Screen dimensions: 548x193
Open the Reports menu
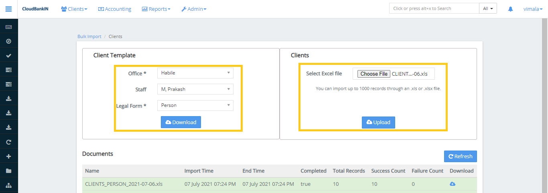pos(156,9)
